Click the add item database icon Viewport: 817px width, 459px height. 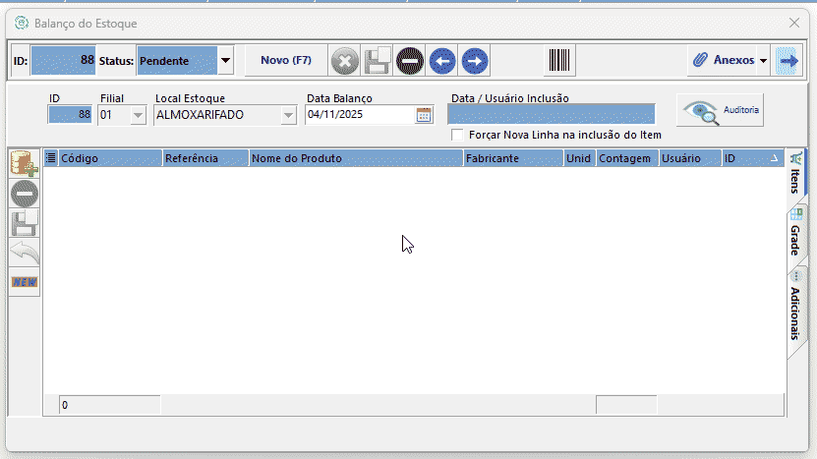click(25, 163)
